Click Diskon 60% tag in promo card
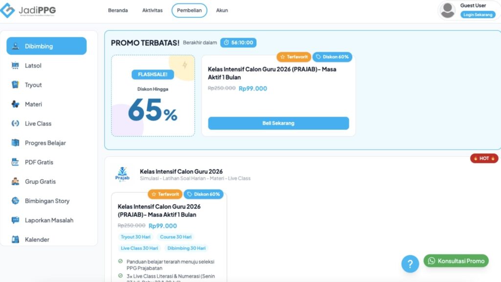The height and width of the screenshot is (282, 501). (332, 57)
